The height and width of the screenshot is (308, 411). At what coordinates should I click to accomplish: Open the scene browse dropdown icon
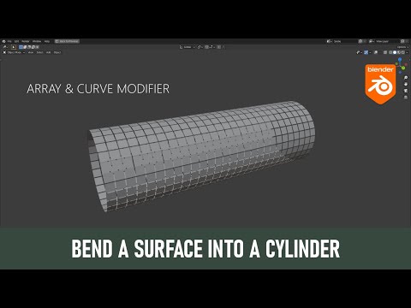click(x=329, y=41)
